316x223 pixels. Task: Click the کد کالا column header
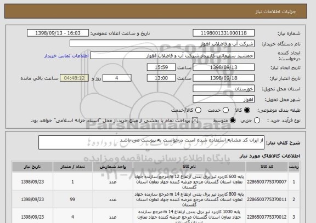click(x=267, y=167)
